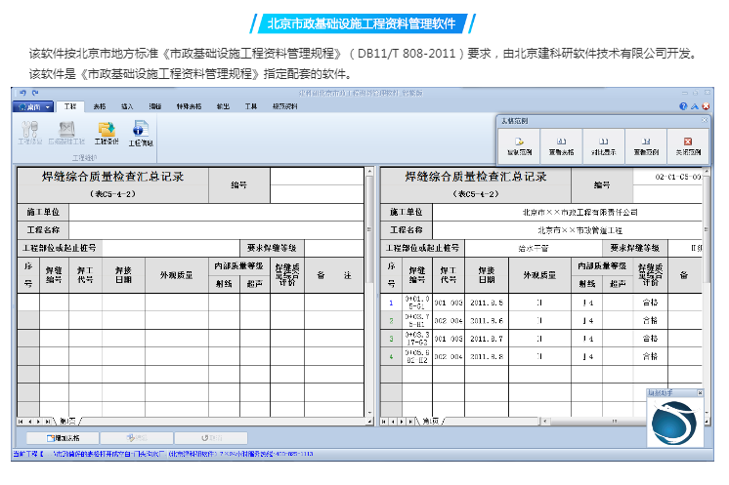Image resolution: width=729 pixels, height=485 pixels.
Task: Open the 编辑 ribbon tab
Action: point(154,106)
